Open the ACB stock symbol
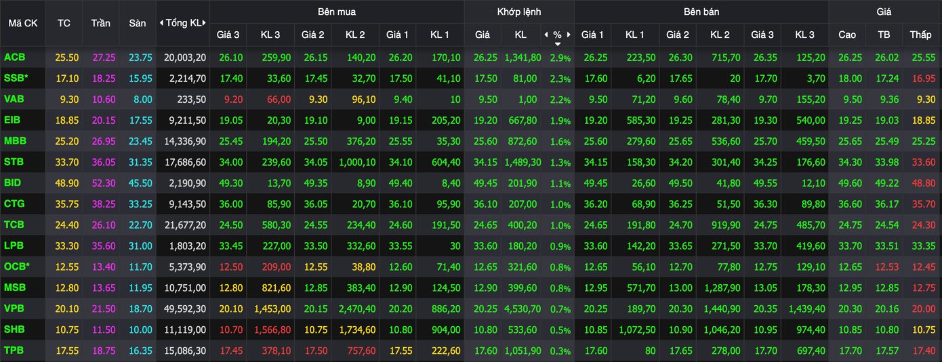Image resolution: width=942 pixels, height=362 pixels. click(15, 58)
